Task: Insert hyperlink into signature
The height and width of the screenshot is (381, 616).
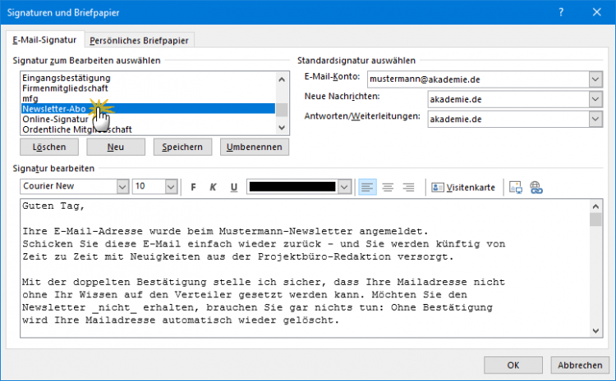Action: [536, 187]
